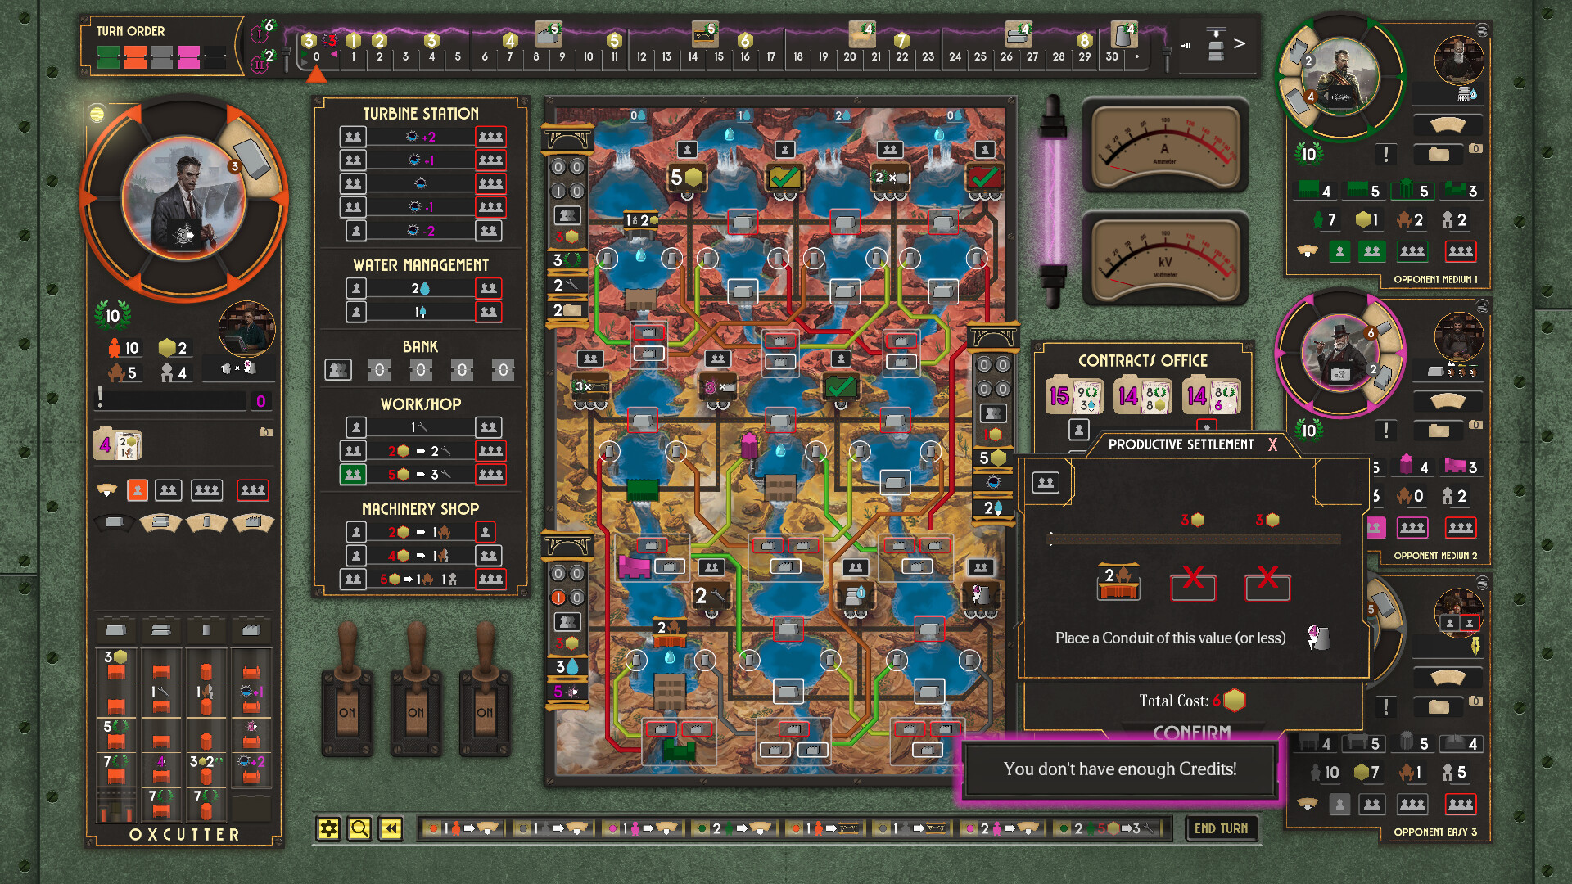Click the CONTRACTS OFFICE heading
This screenshot has height=884, width=1572.
[x=1142, y=361]
